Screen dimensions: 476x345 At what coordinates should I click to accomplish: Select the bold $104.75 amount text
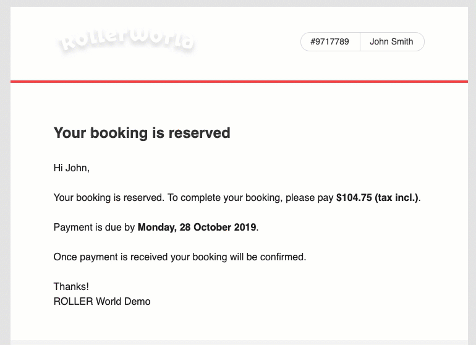click(354, 197)
